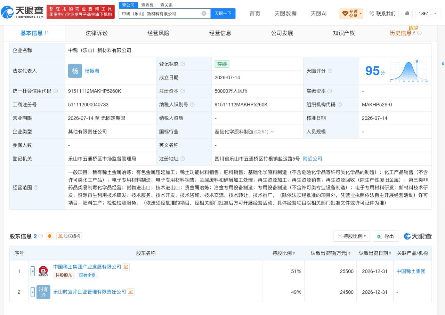Open the 经营风险 tab
This screenshot has height=315, width=445.
click(x=159, y=33)
